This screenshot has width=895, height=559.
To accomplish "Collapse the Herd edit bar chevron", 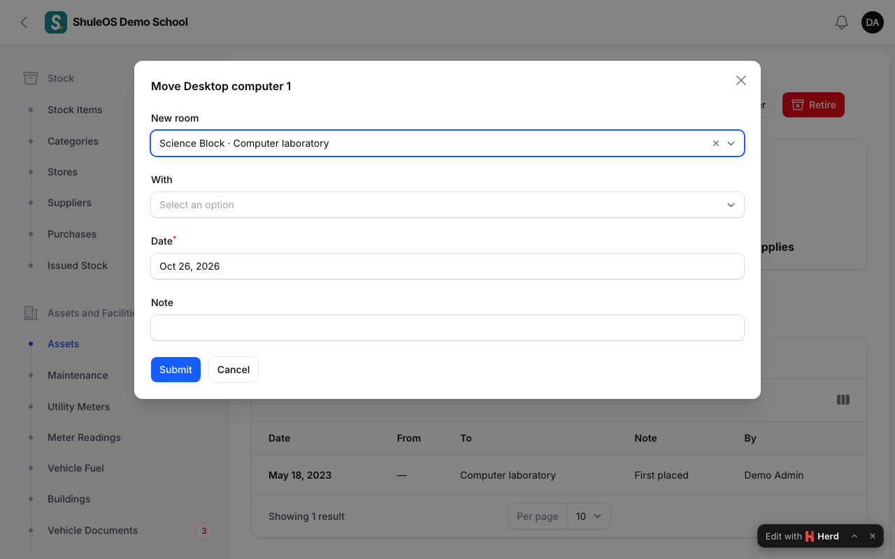I will coord(854,536).
